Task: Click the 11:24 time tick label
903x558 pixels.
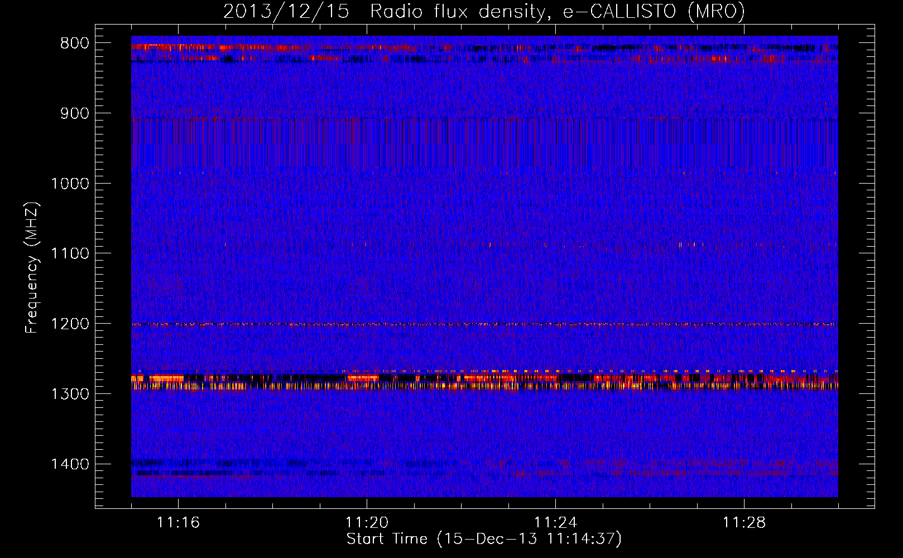Action: 555,523
